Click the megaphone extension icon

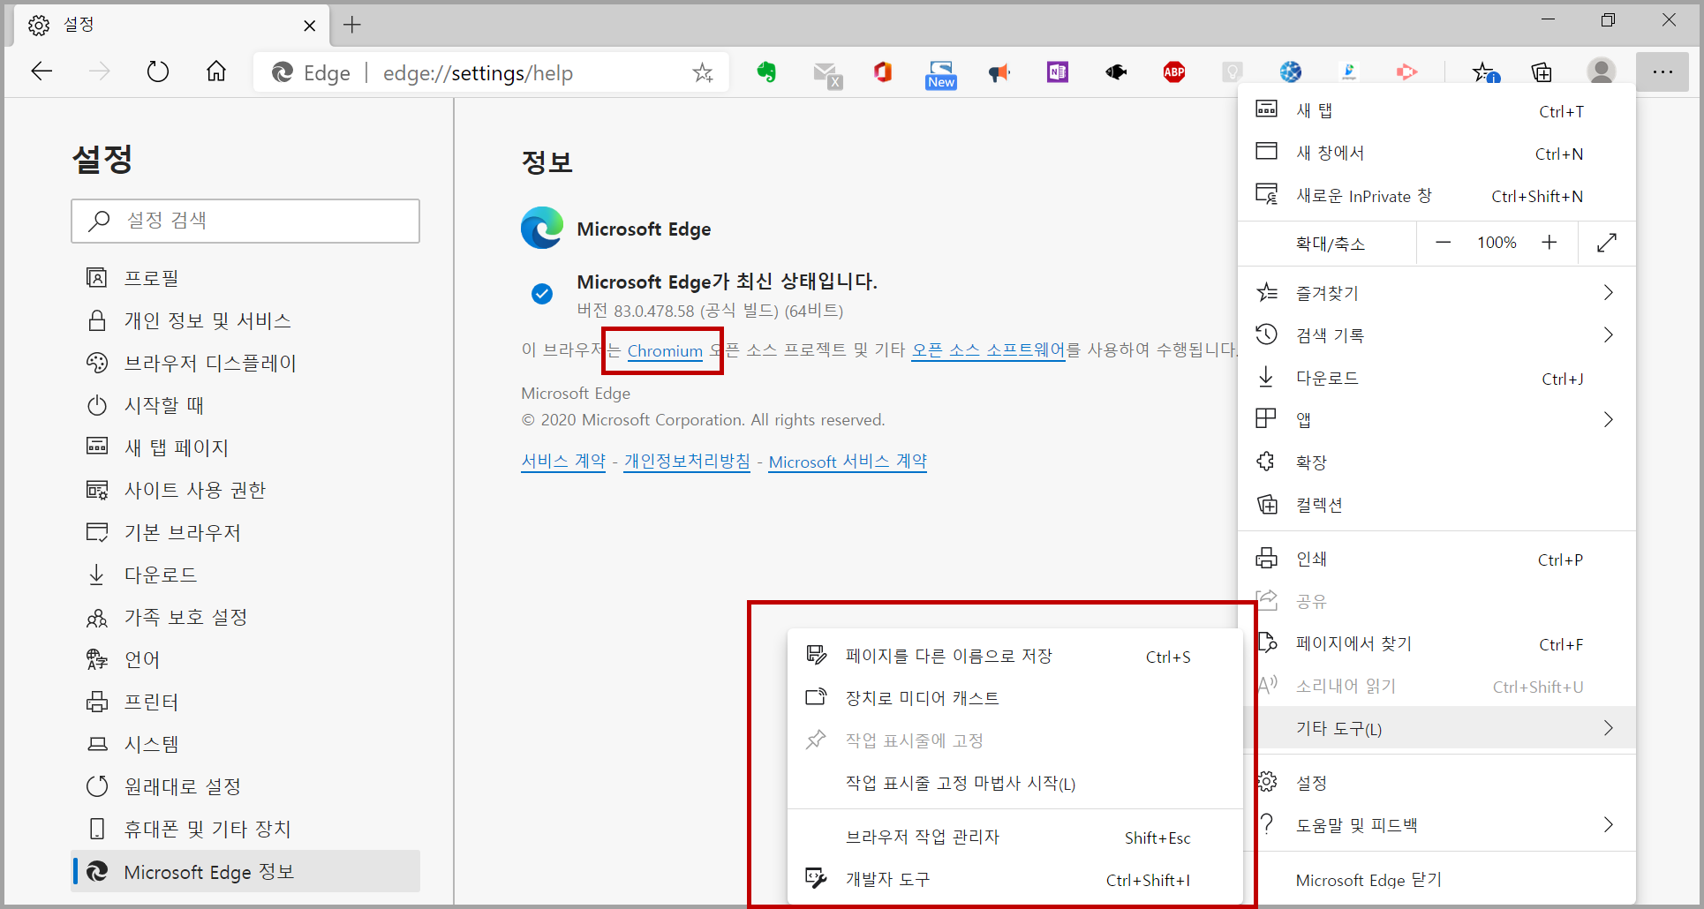(999, 72)
